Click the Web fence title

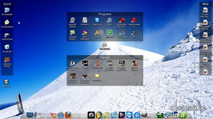coord(205,4)
